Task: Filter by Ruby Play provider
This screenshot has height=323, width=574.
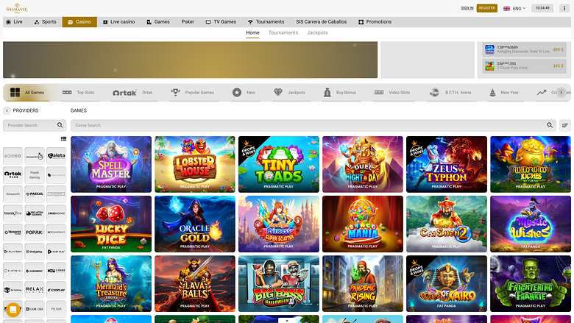Action: pyautogui.click(x=57, y=252)
